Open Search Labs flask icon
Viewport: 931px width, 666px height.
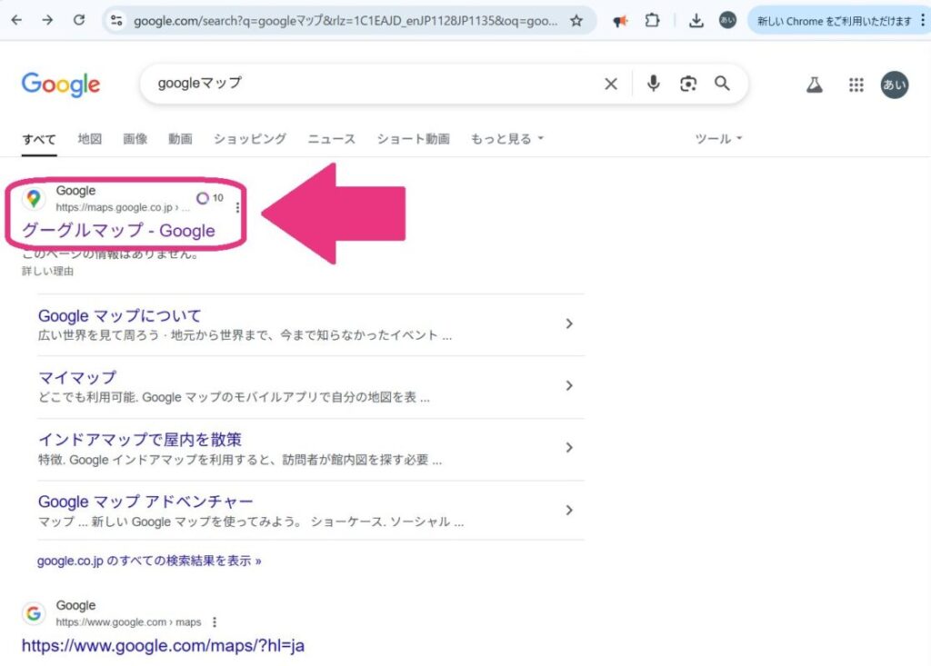click(x=814, y=84)
